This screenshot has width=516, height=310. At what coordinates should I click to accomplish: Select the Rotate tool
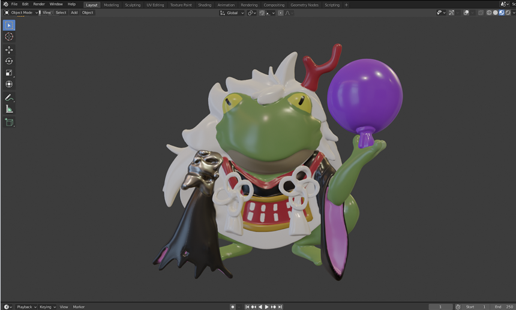tap(9, 61)
